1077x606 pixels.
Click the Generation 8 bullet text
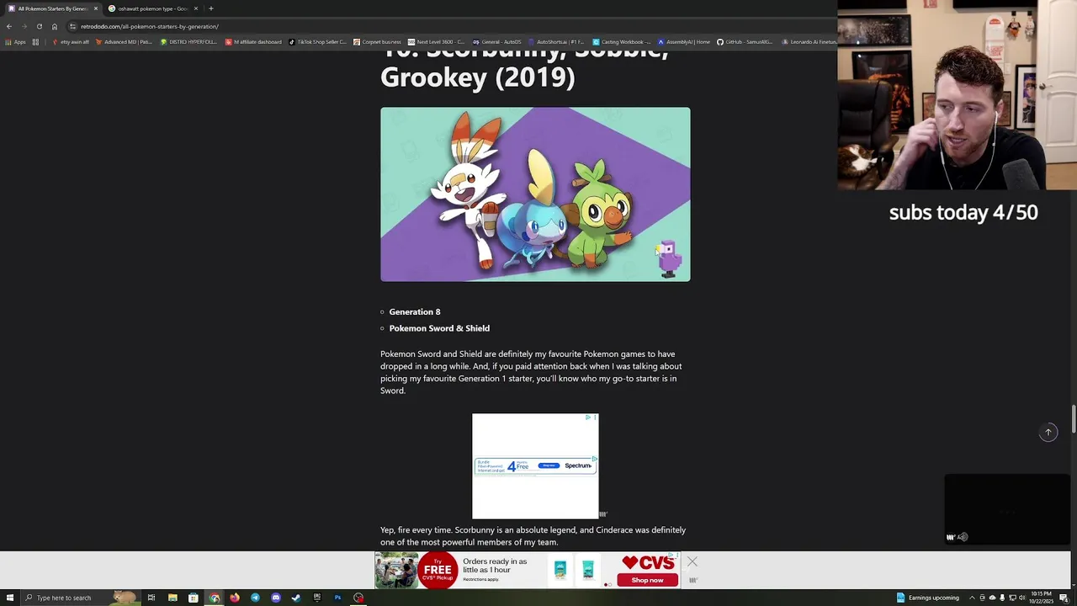coord(415,311)
